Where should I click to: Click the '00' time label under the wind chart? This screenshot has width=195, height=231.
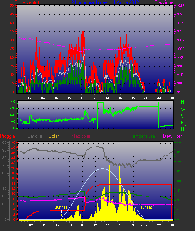[172, 98]
